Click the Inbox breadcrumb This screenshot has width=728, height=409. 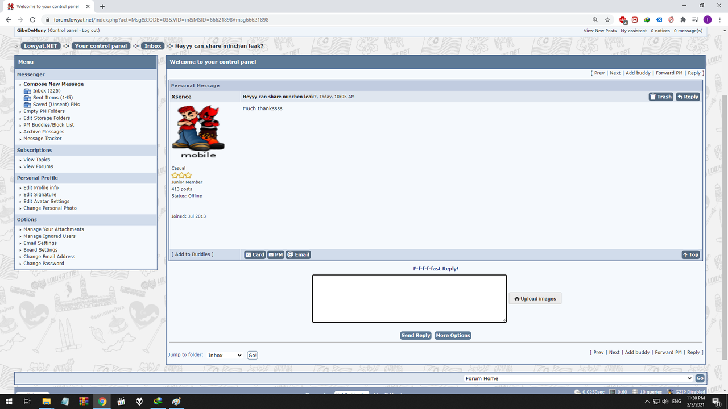(153, 46)
